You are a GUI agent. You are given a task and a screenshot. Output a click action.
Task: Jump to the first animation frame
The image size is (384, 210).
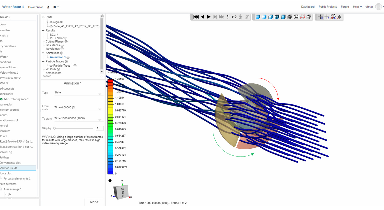click(x=196, y=17)
